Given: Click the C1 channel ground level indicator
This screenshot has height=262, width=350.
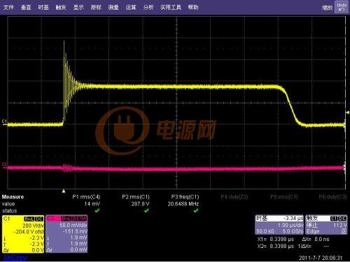Looking at the screenshot, I should tap(4, 122).
